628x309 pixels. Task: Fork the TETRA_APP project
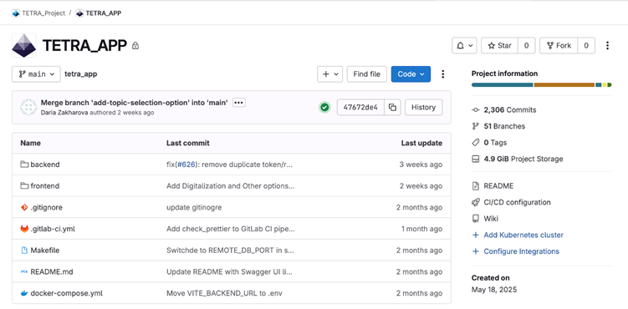tap(559, 46)
